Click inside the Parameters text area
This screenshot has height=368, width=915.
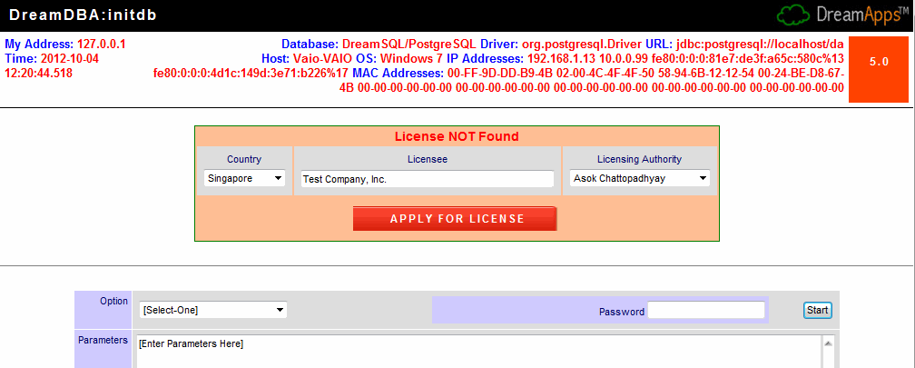point(478,352)
